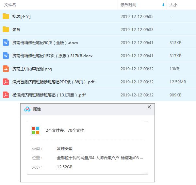
Task: Toggle sort arrow in 修改时间 column
Action: coord(163,5)
